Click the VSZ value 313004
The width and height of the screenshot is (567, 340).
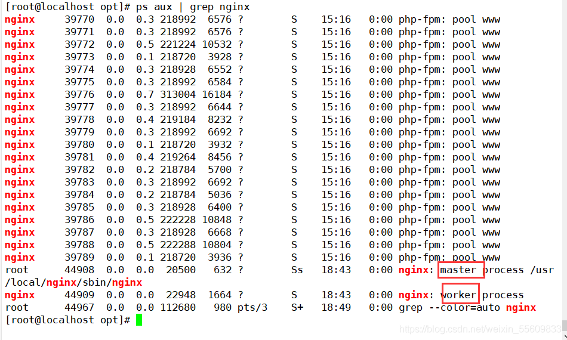pos(178,94)
